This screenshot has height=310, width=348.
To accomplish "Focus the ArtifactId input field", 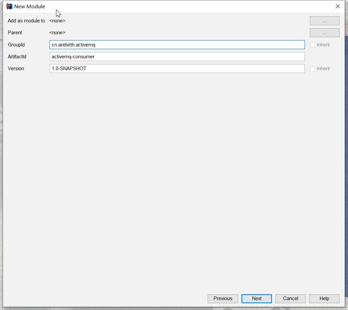I will click(x=177, y=57).
